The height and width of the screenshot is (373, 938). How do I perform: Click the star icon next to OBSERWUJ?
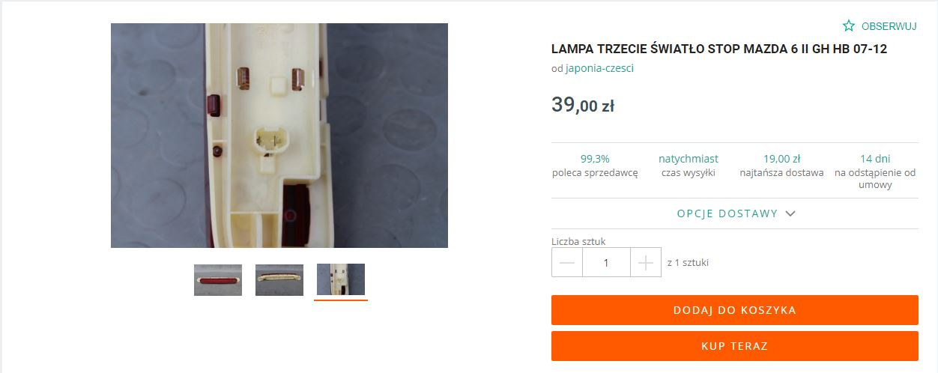849,26
